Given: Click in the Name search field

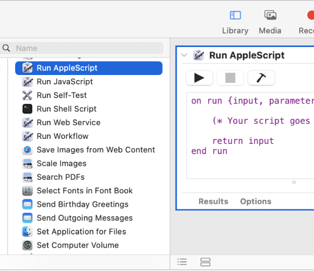Looking at the screenshot, I should click(x=81, y=48).
